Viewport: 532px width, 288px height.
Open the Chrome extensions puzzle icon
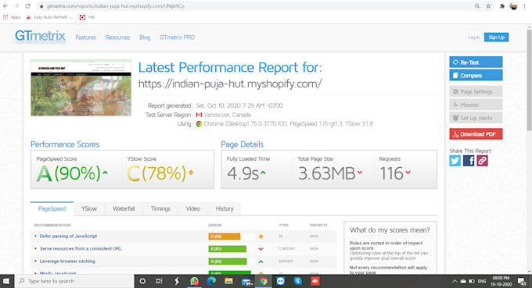pos(501,6)
